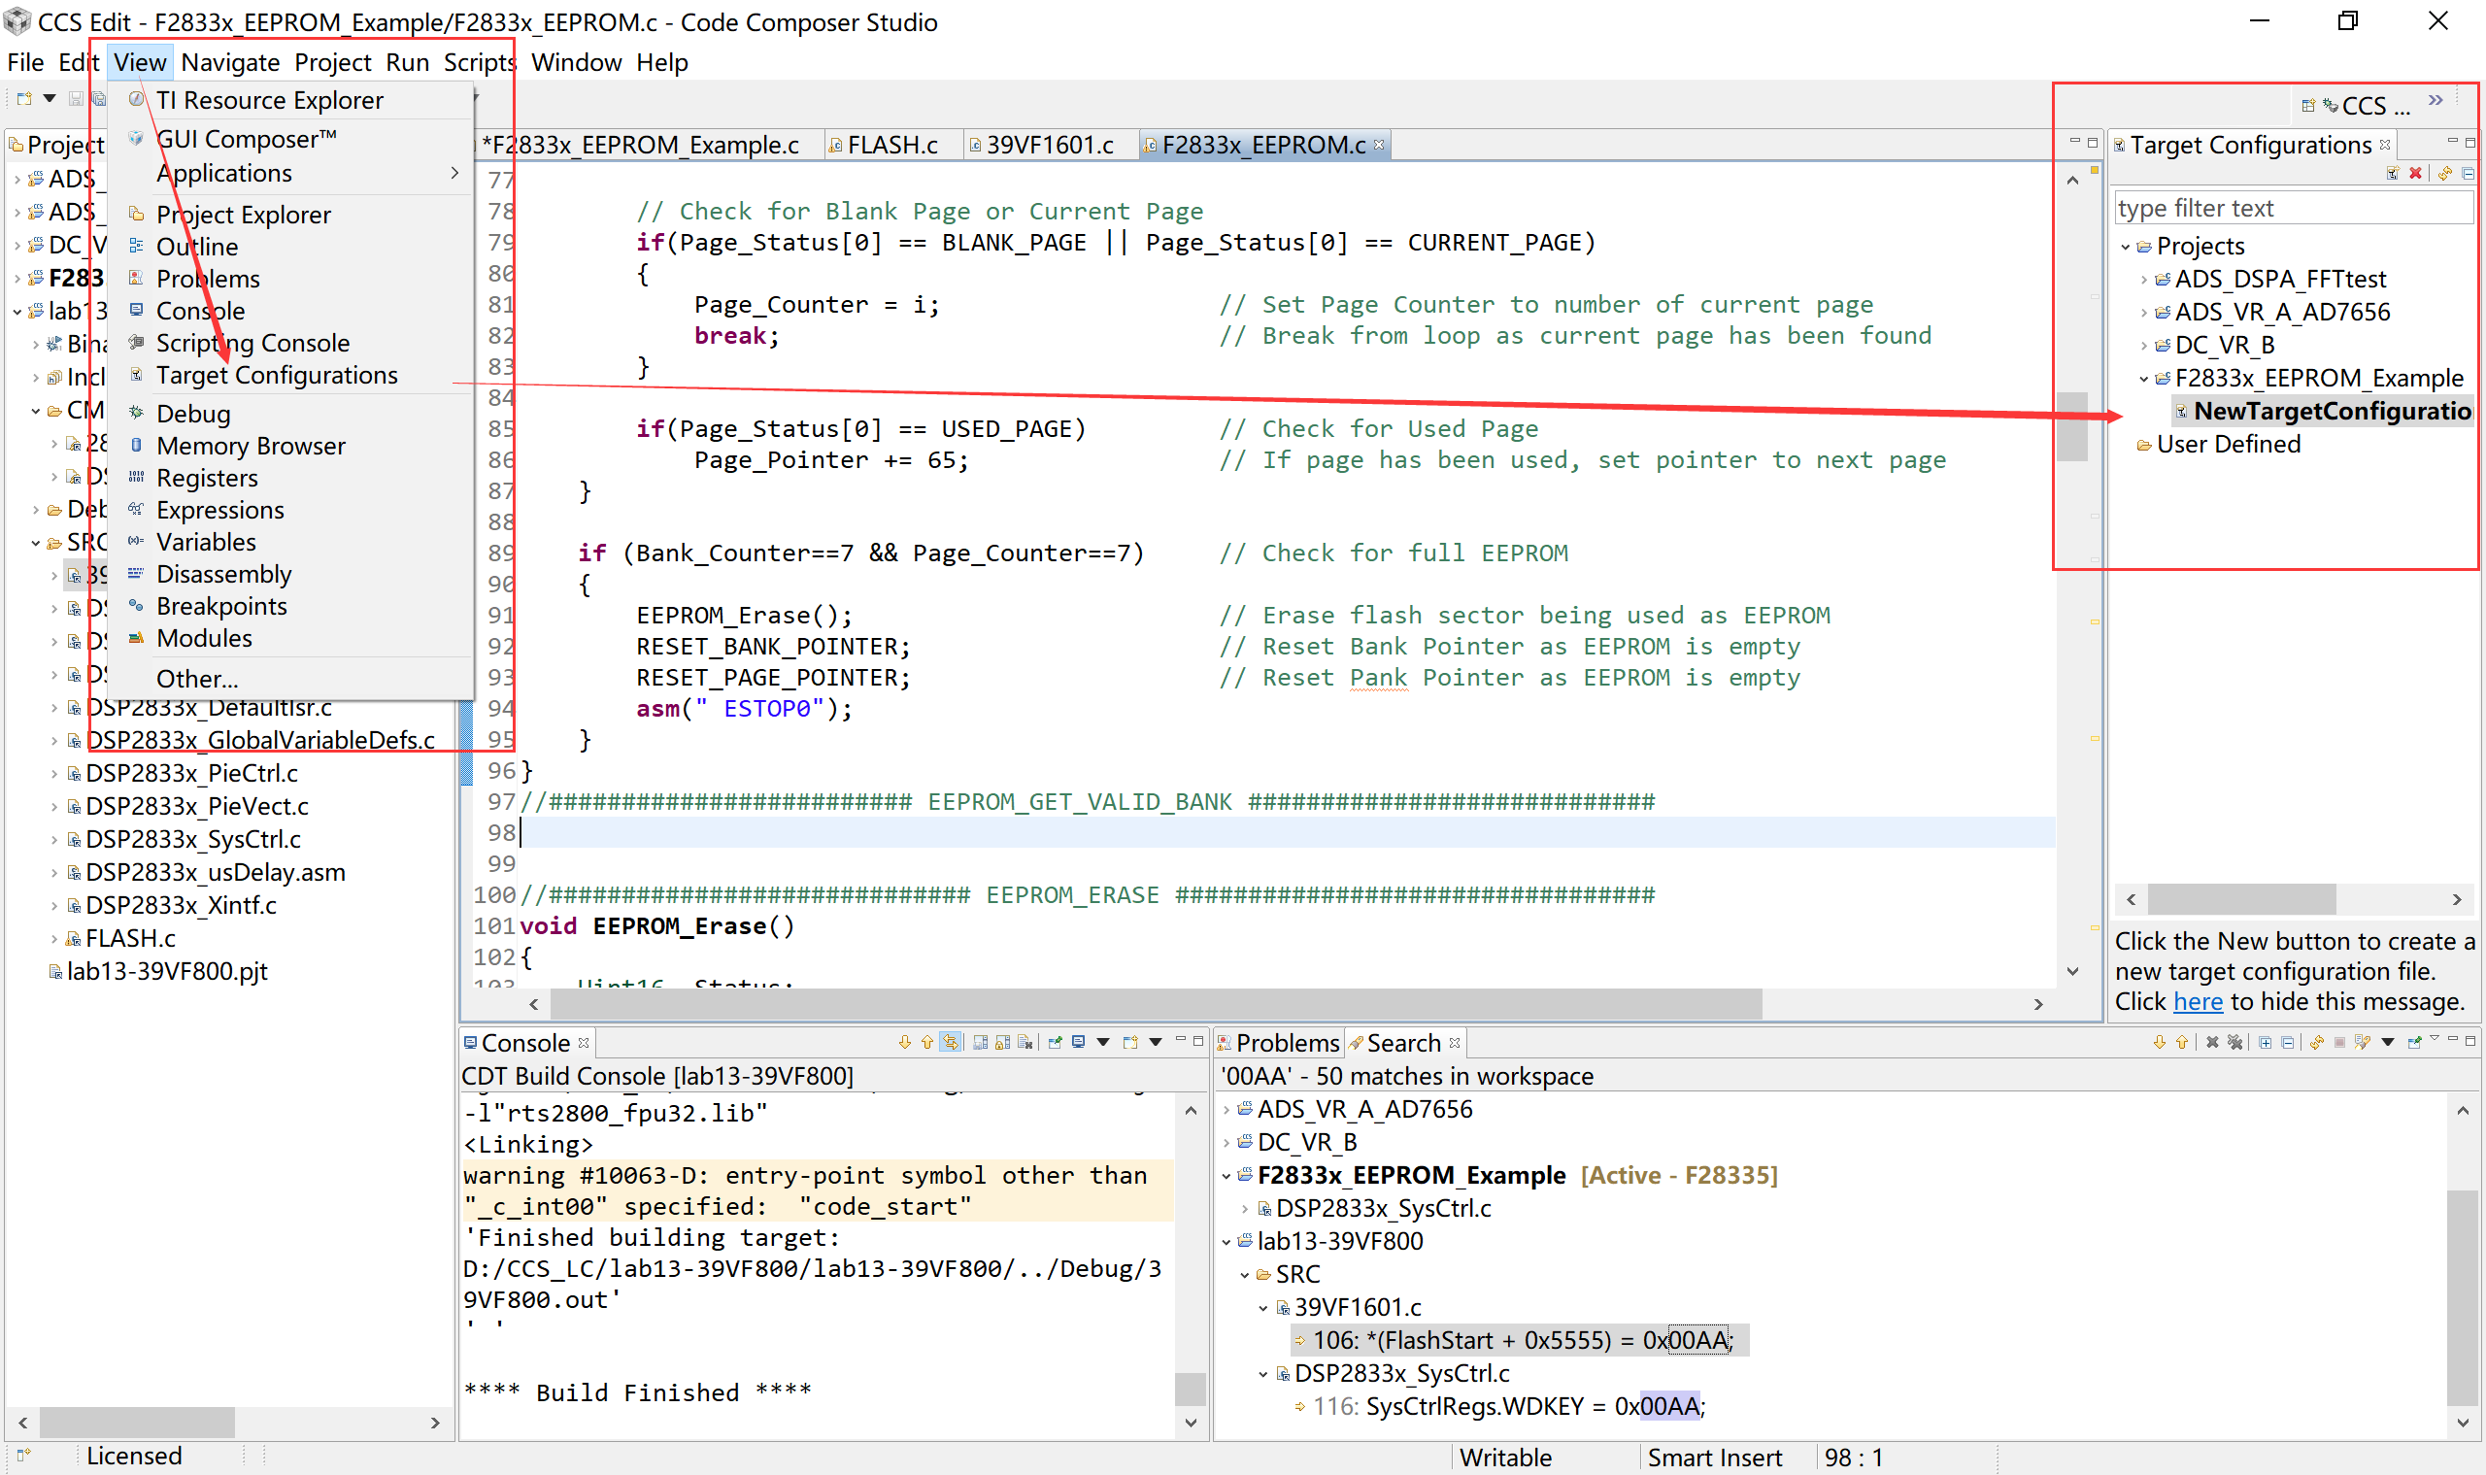2486x1475 pixels.
Task: Expand the DC_VR_B project in Target Configurations
Action: click(2145, 345)
